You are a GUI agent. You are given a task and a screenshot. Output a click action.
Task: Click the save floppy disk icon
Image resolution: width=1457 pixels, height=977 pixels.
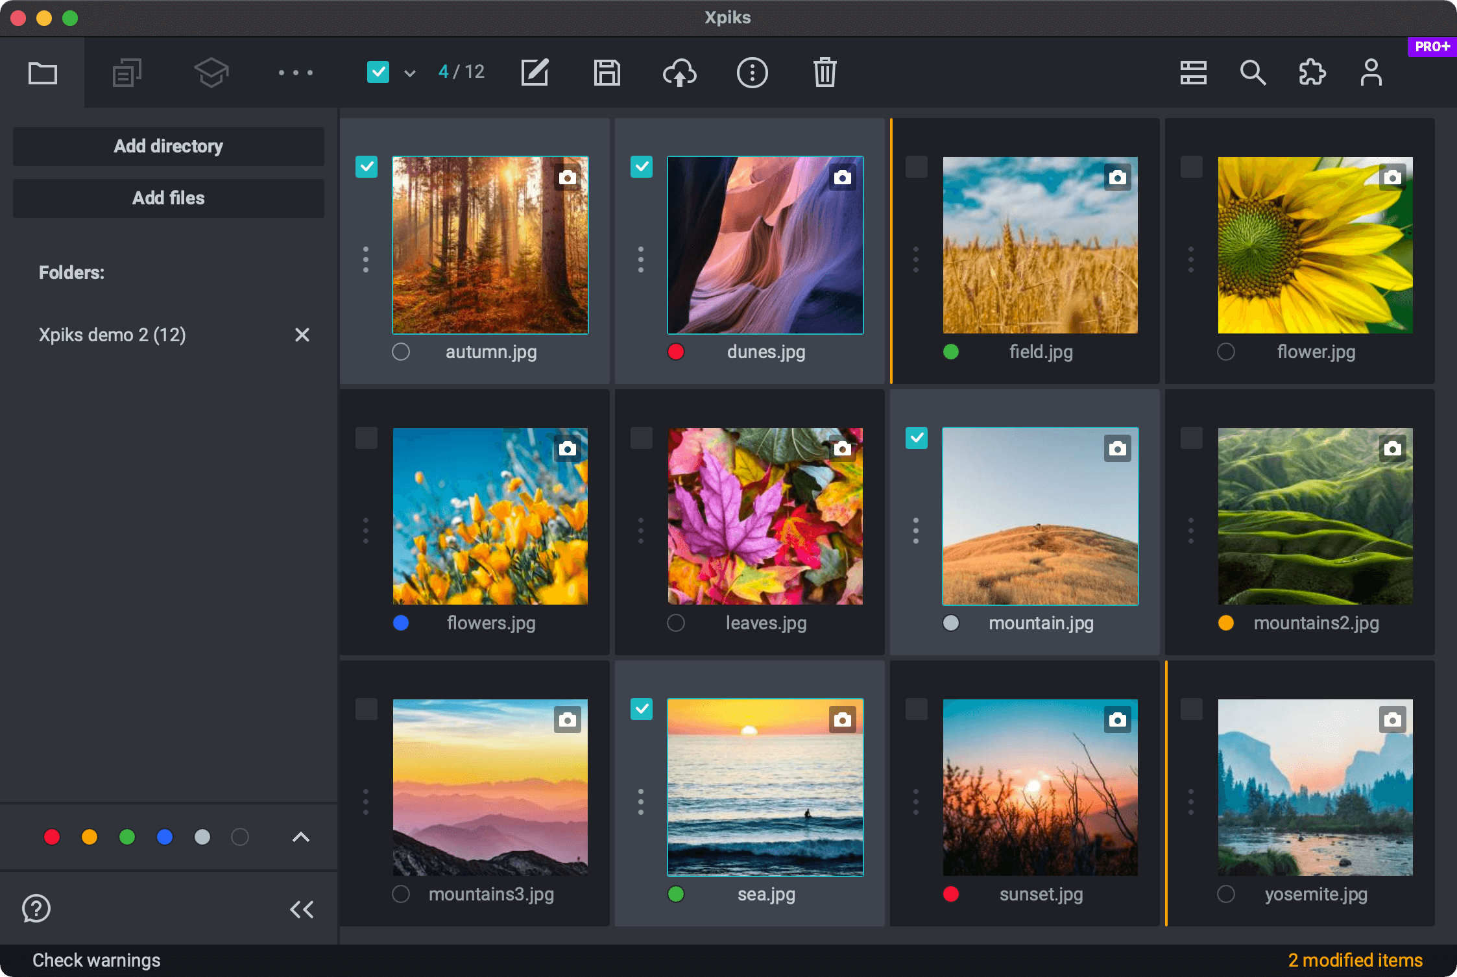click(x=607, y=73)
